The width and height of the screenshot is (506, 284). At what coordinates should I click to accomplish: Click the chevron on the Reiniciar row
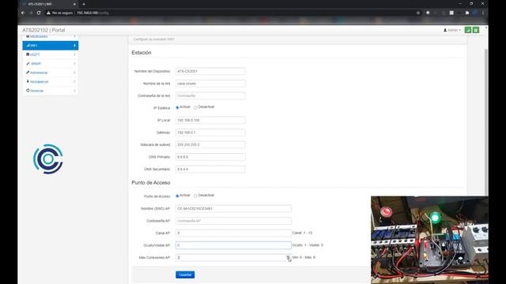74,91
